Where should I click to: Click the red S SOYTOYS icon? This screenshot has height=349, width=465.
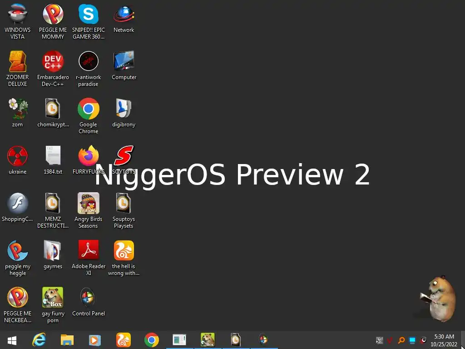(x=124, y=160)
